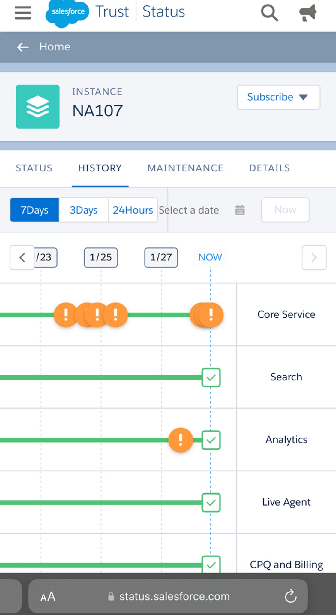Click the NOW timeline label
336x615 pixels.
[210, 257]
